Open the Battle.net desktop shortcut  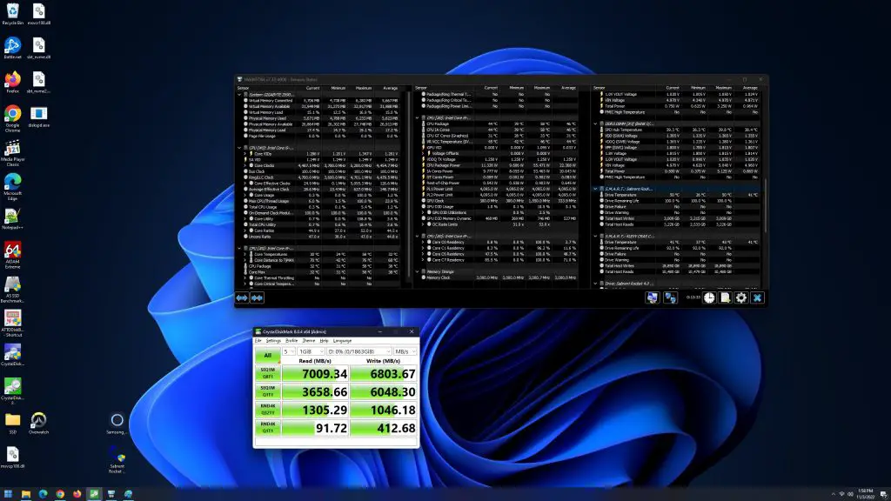[12, 48]
